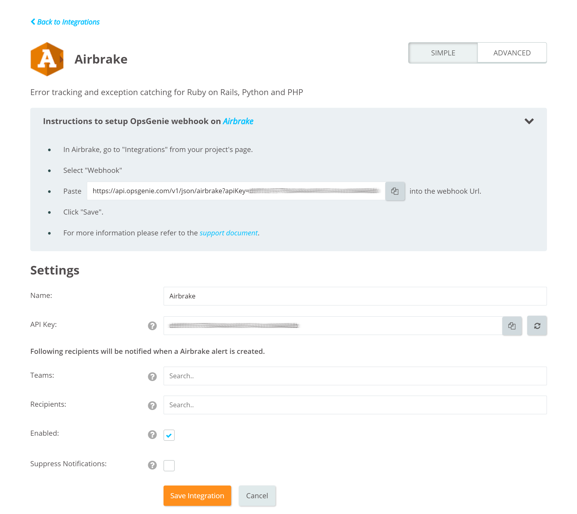This screenshot has width=577, height=514.
Task: Copy the webhook URL to clipboard
Action: point(395,191)
